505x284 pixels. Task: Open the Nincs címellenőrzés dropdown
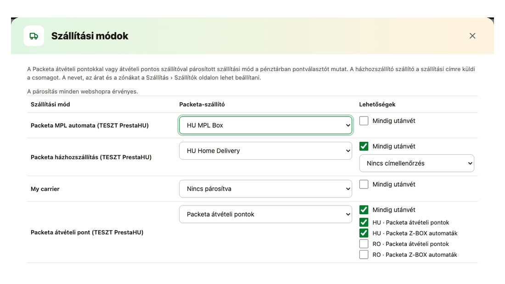tap(417, 163)
